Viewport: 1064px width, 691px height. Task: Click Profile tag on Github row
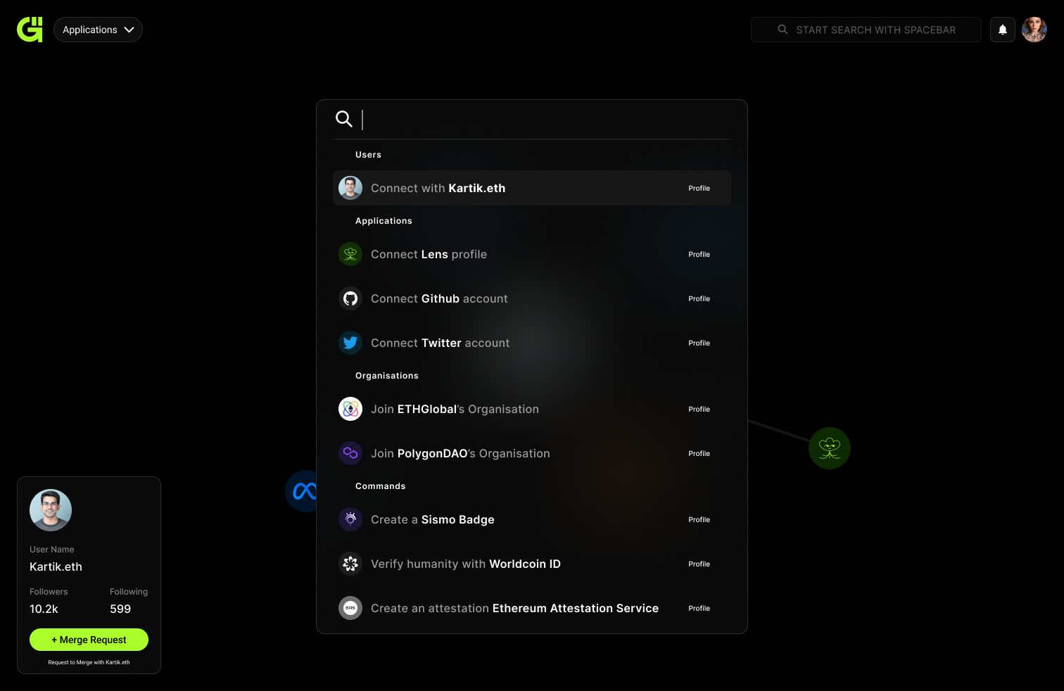click(699, 298)
